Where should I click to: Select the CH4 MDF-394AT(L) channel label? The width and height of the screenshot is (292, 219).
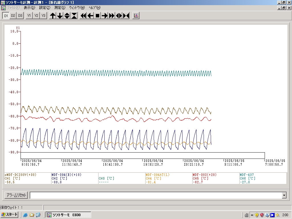click(x=157, y=175)
